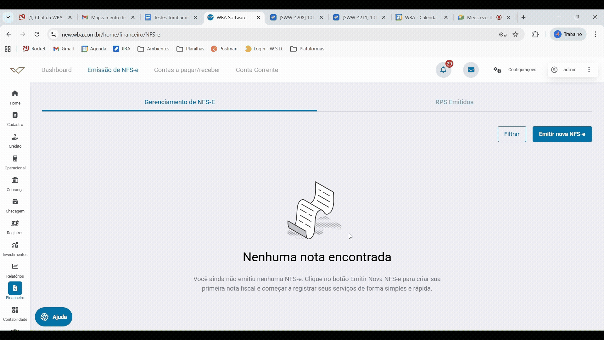604x340 pixels.
Task: Open the browser tab search dropdown
Action: pos(8,17)
